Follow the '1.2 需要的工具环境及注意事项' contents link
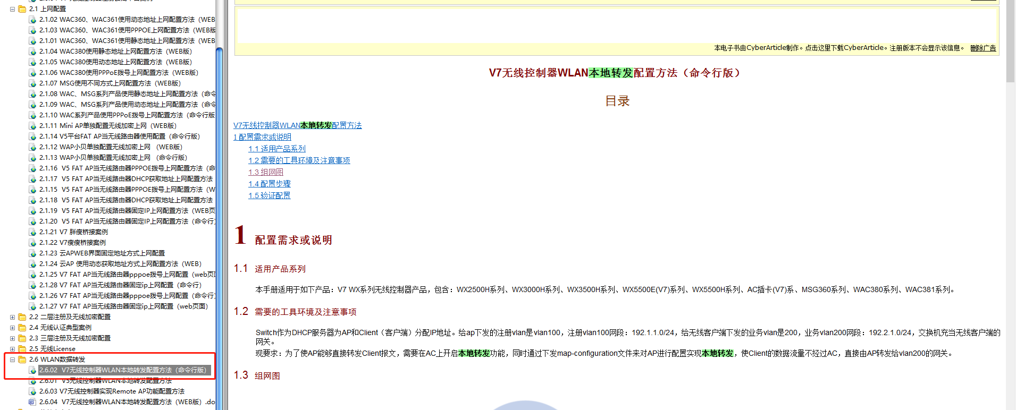This screenshot has width=1016, height=410. point(299,160)
